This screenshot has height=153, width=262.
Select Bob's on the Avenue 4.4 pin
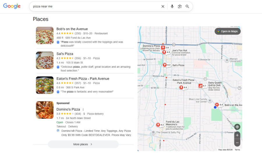[219, 105]
